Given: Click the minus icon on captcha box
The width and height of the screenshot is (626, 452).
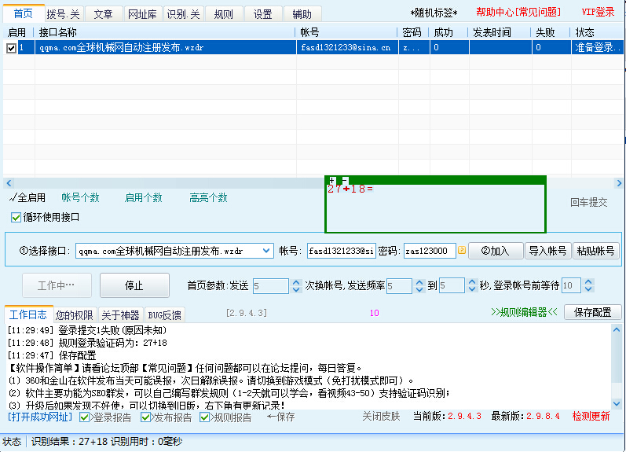Looking at the screenshot, I should coord(345,180).
